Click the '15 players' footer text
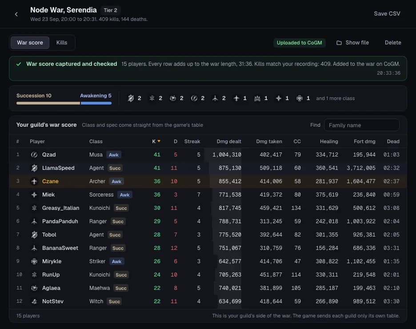 point(28,316)
